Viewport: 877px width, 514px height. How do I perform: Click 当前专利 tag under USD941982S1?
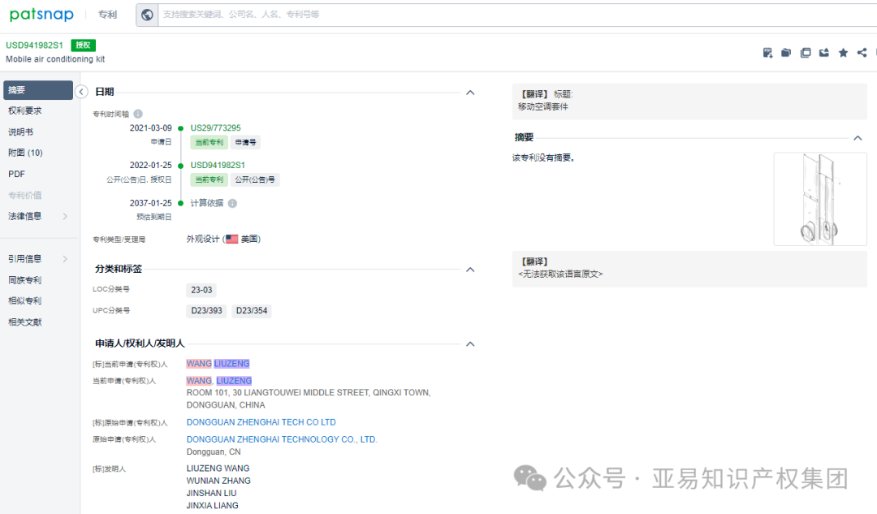[x=210, y=179]
